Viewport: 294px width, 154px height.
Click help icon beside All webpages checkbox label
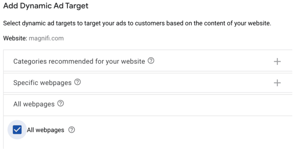[x=72, y=130]
